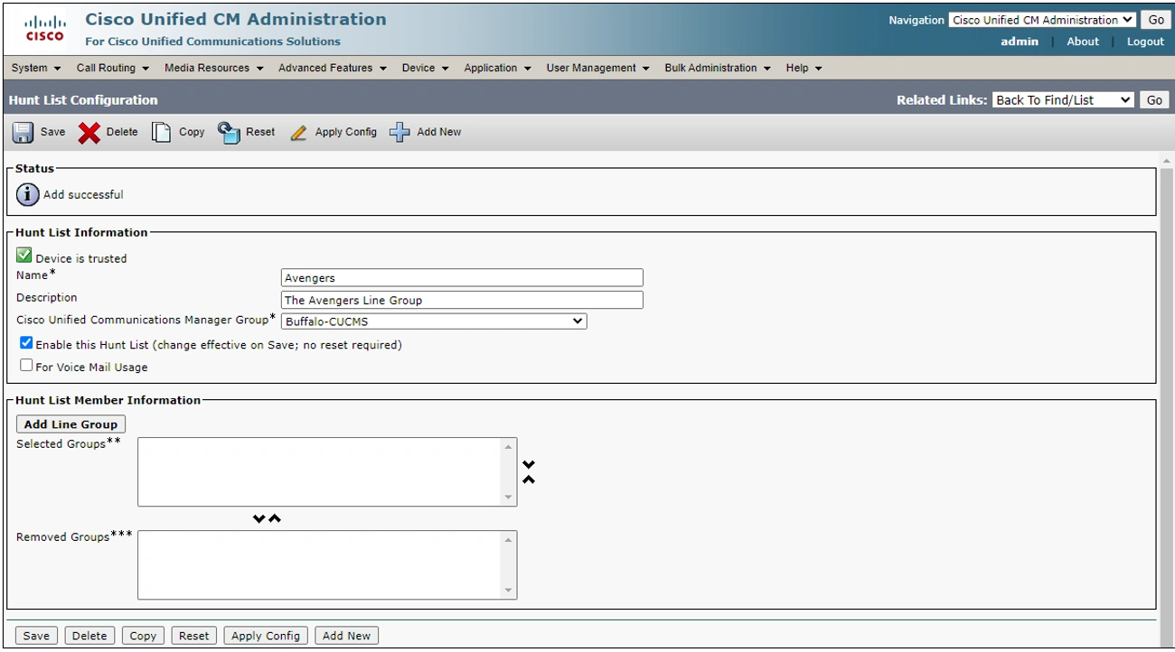The width and height of the screenshot is (1175, 652).
Task: Toggle the Device is trusted checkbox
Action: pyautogui.click(x=24, y=256)
